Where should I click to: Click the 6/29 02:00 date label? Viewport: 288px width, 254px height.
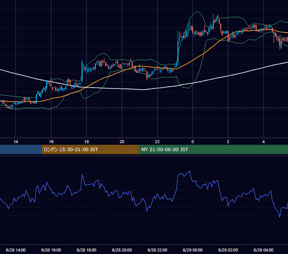228,250
